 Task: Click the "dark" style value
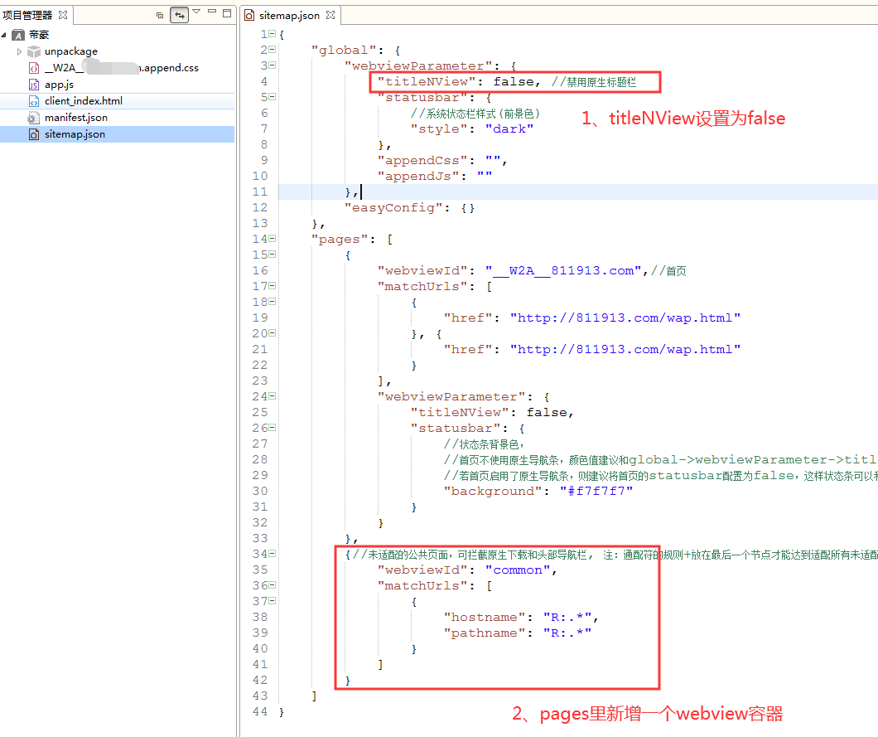pos(509,128)
